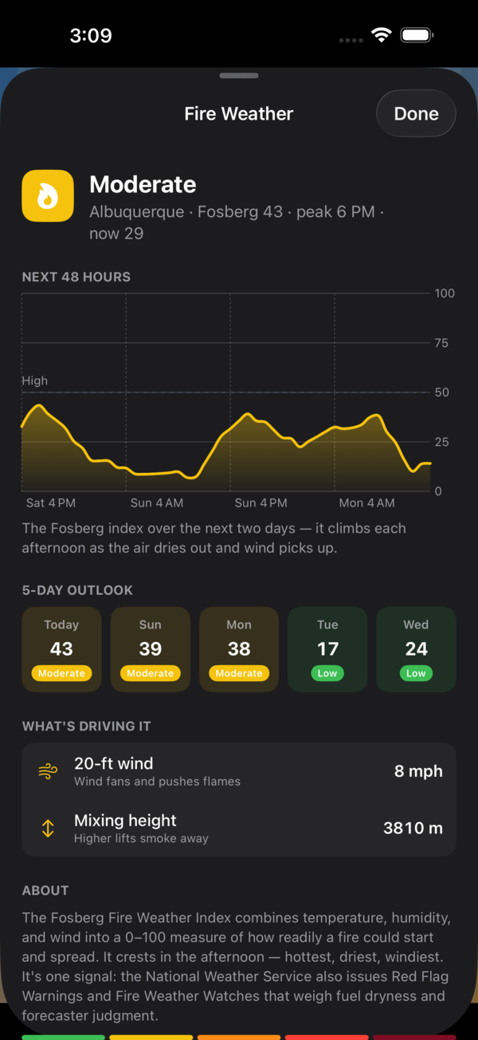
Task: Tap the battery status icon
Action: [417, 35]
